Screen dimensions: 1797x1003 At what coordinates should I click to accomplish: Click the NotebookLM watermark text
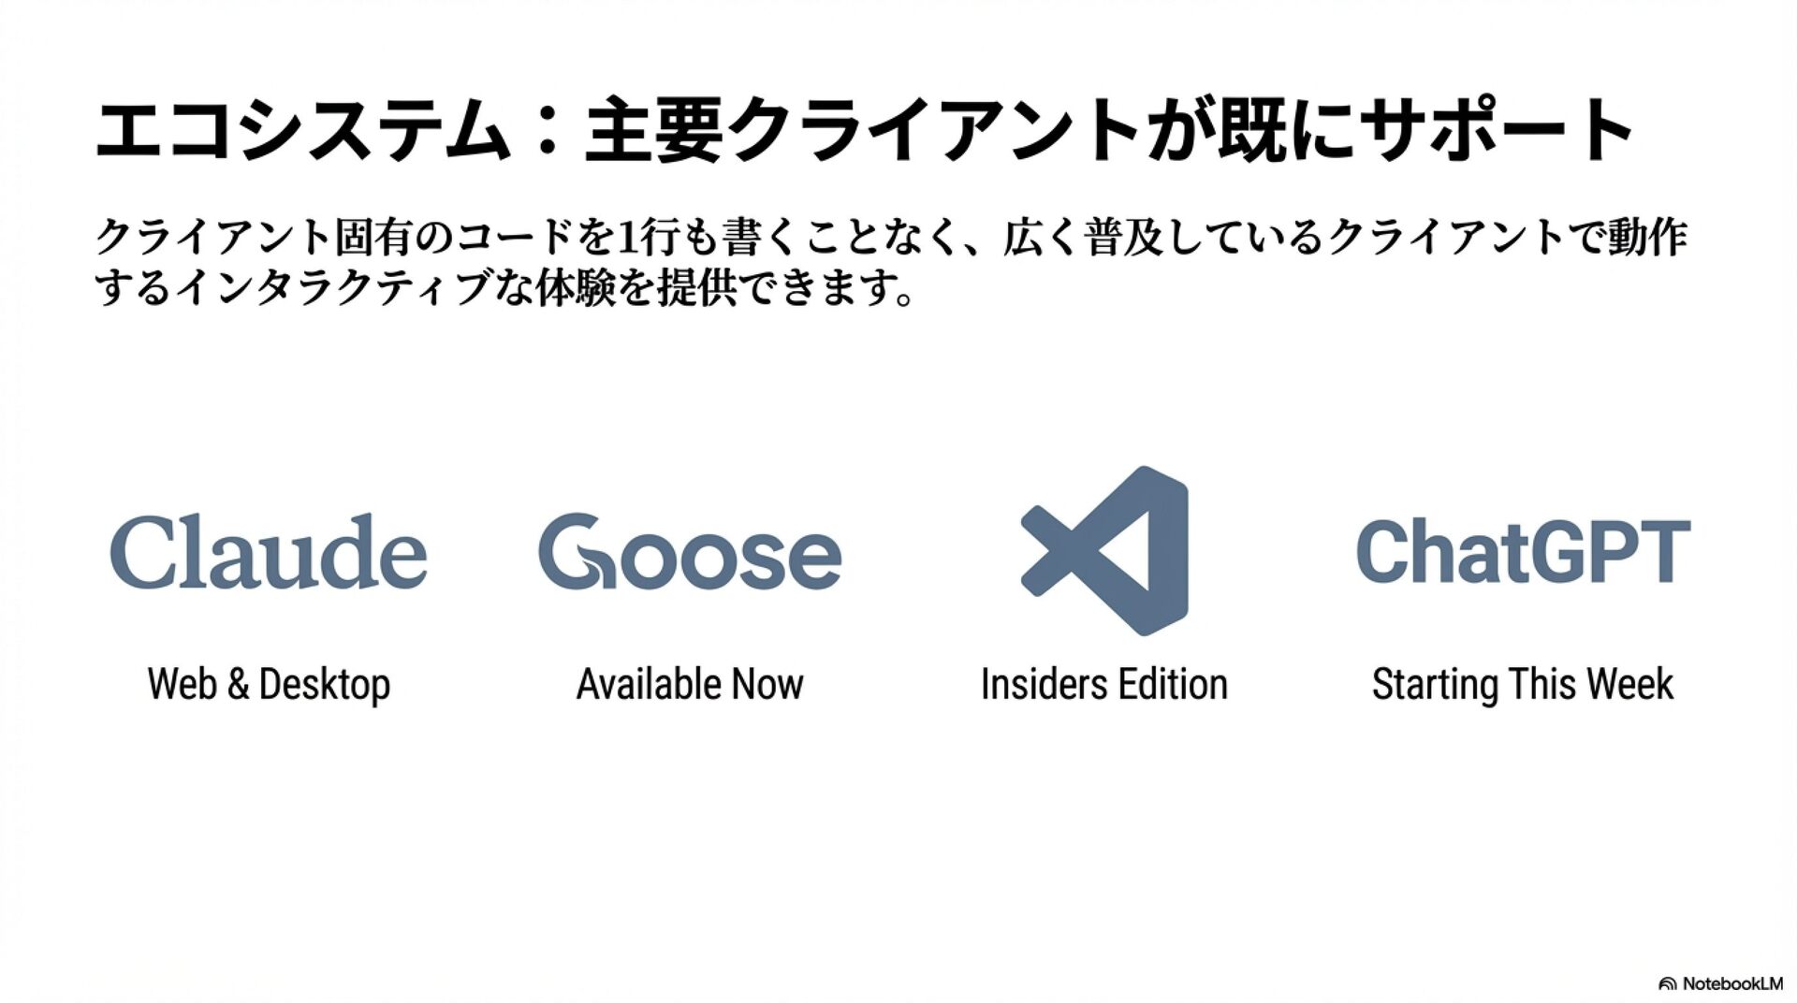coord(1732,983)
